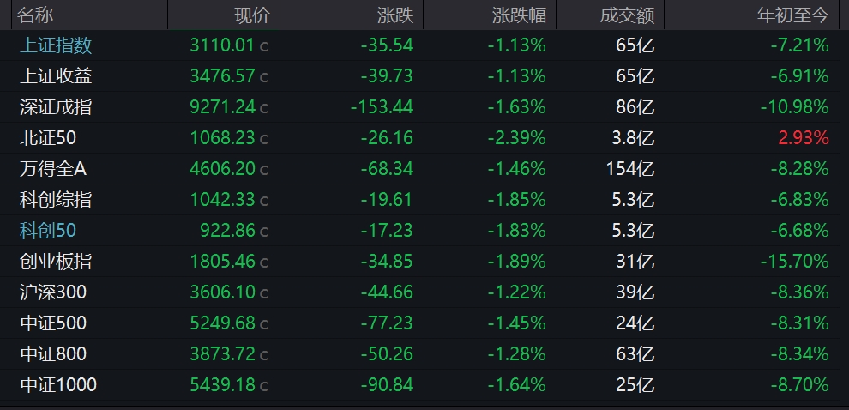Click the red 2.93% year-to-date value
This screenshot has height=410, width=849.
(804, 138)
